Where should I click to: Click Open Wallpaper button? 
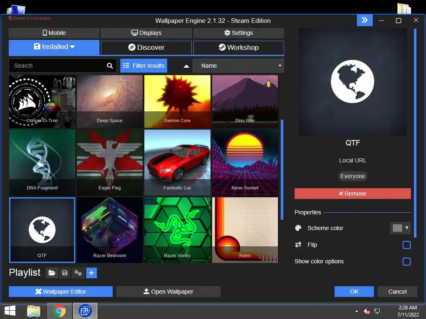pos(168,292)
